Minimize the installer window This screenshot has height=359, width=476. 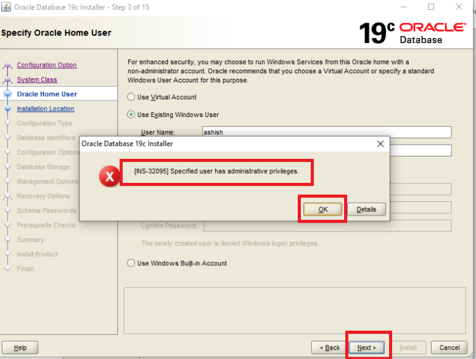pyautogui.click(x=403, y=7)
